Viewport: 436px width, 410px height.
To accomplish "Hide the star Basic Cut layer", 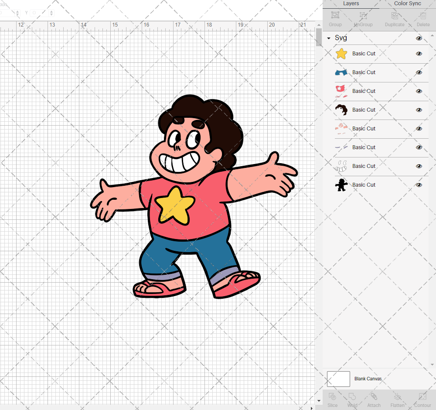I will 419,54.
